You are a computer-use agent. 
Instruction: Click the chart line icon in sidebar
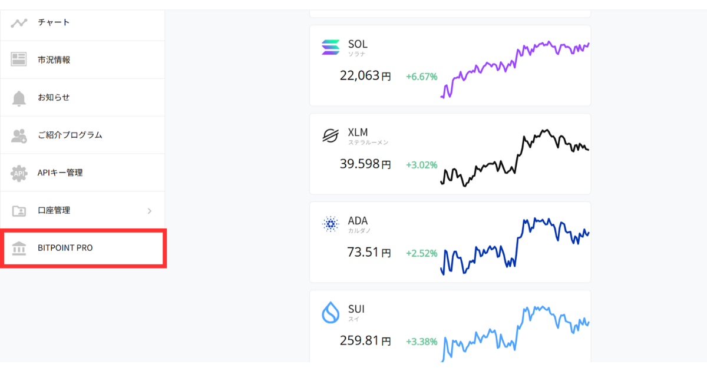pos(19,23)
